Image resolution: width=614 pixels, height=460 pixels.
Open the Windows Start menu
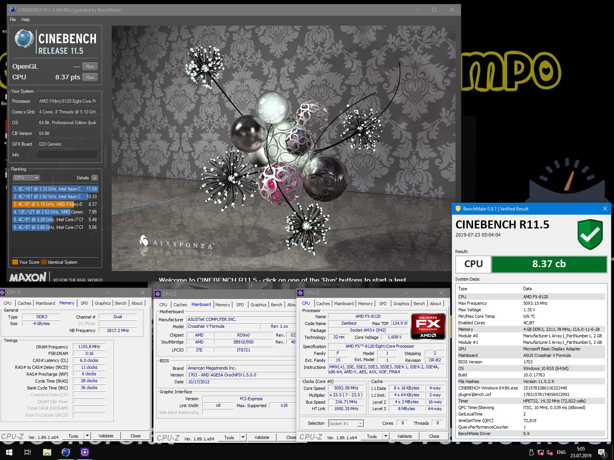coord(9,452)
